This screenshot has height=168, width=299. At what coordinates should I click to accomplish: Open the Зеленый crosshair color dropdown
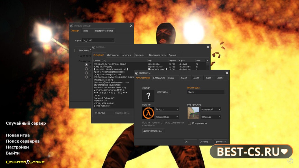pos(211,117)
